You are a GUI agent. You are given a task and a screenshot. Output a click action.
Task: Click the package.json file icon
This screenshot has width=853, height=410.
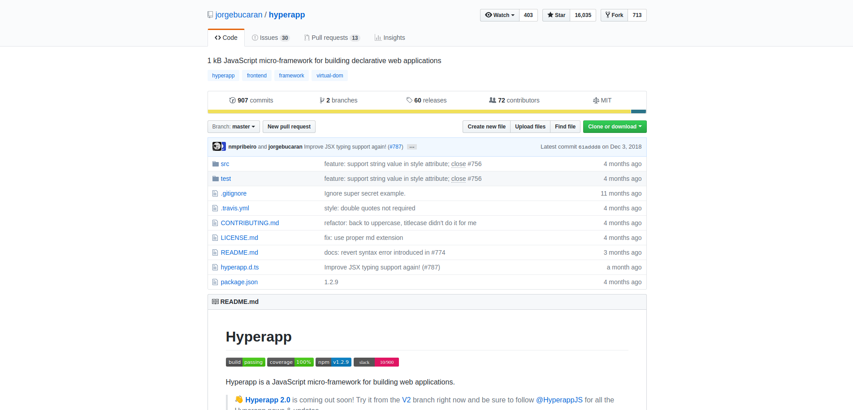coord(215,282)
